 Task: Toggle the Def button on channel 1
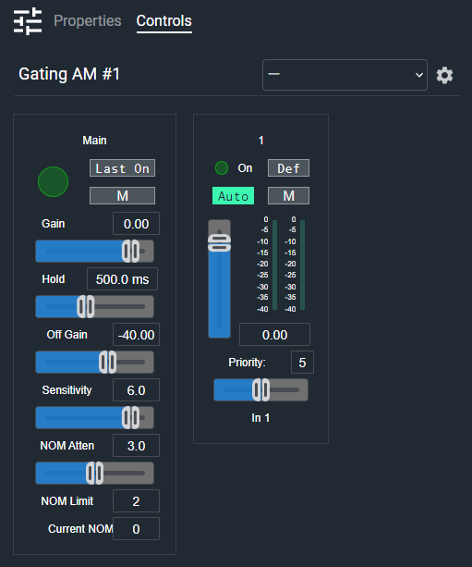point(288,168)
